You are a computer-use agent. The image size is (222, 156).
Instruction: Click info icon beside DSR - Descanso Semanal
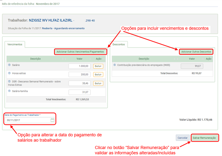click(x=9, y=81)
